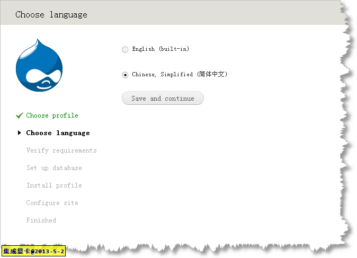This screenshot has width=357, height=258.
Task: Select the English (built-in) radio button
Action: click(x=125, y=49)
